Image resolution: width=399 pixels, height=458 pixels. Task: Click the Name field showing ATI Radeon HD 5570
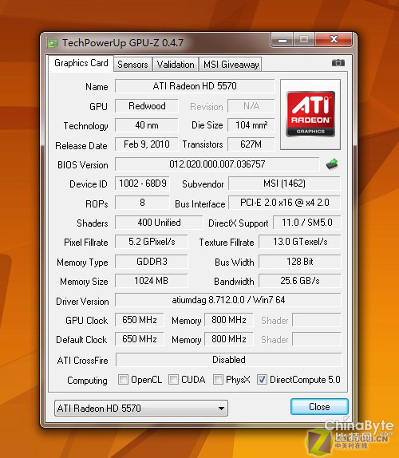coord(195,86)
